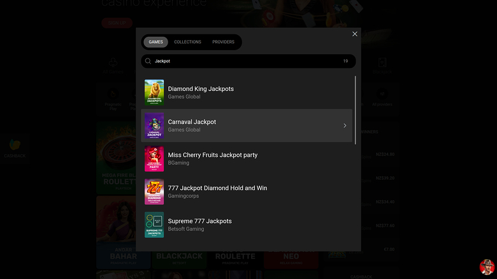Switch to the Providers tab

click(223, 42)
